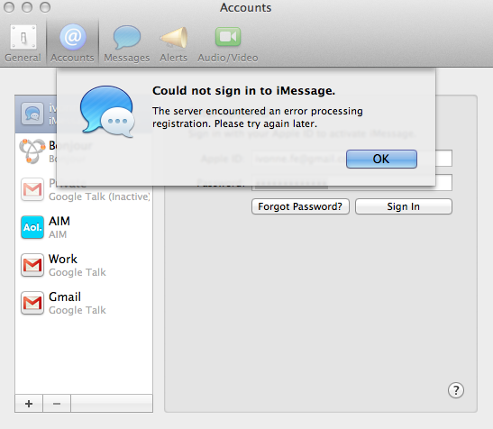Viewport: 493px width, 429px height.
Task: Switch to the Alerts megaphone pane
Action: pyautogui.click(x=174, y=43)
